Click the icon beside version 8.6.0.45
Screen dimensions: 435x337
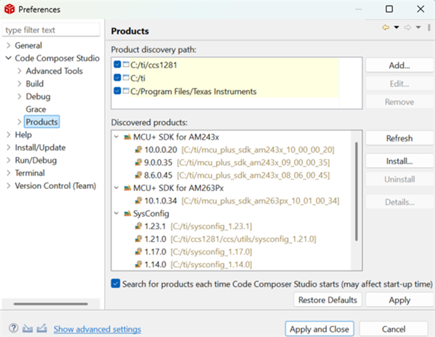[x=138, y=175]
